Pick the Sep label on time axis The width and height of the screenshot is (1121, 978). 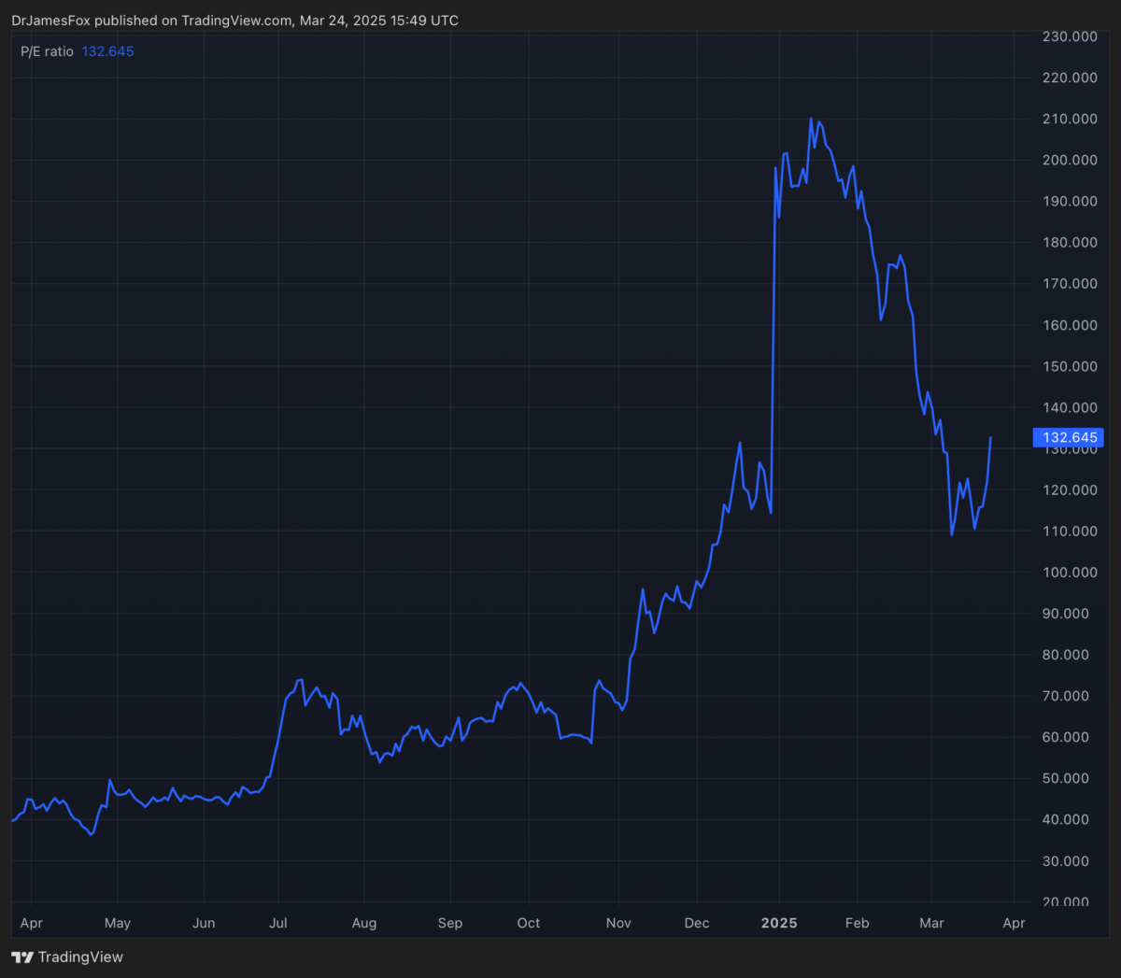[x=450, y=923]
